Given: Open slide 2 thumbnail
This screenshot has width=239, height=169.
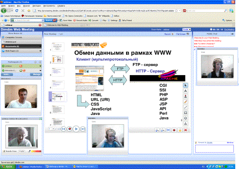Looking at the screenshot, I should coord(58,59).
